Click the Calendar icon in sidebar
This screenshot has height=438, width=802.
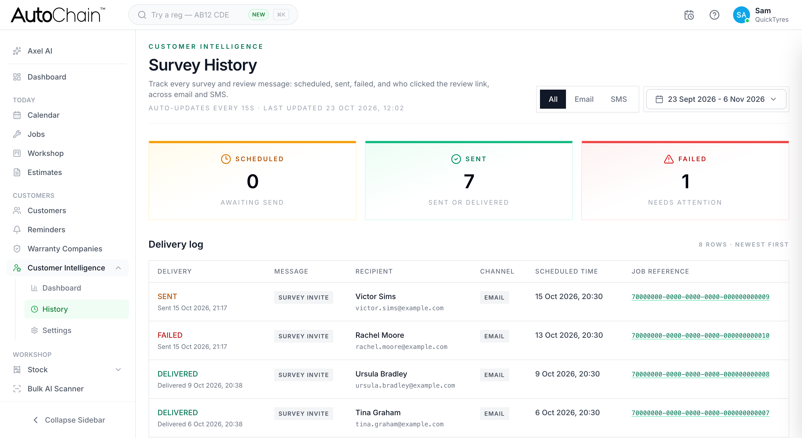click(x=17, y=115)
